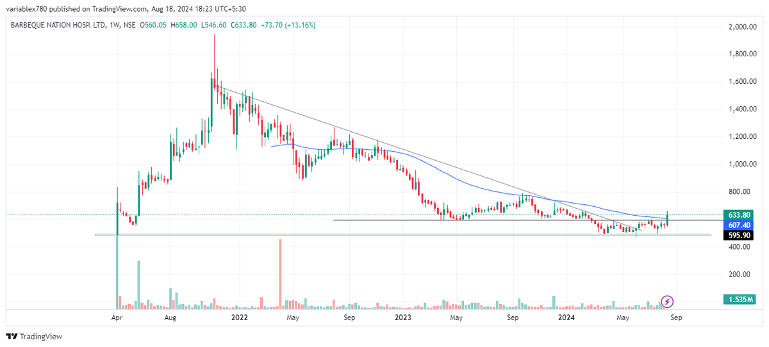Click the 2022 label on time axis

click(240, 317)
